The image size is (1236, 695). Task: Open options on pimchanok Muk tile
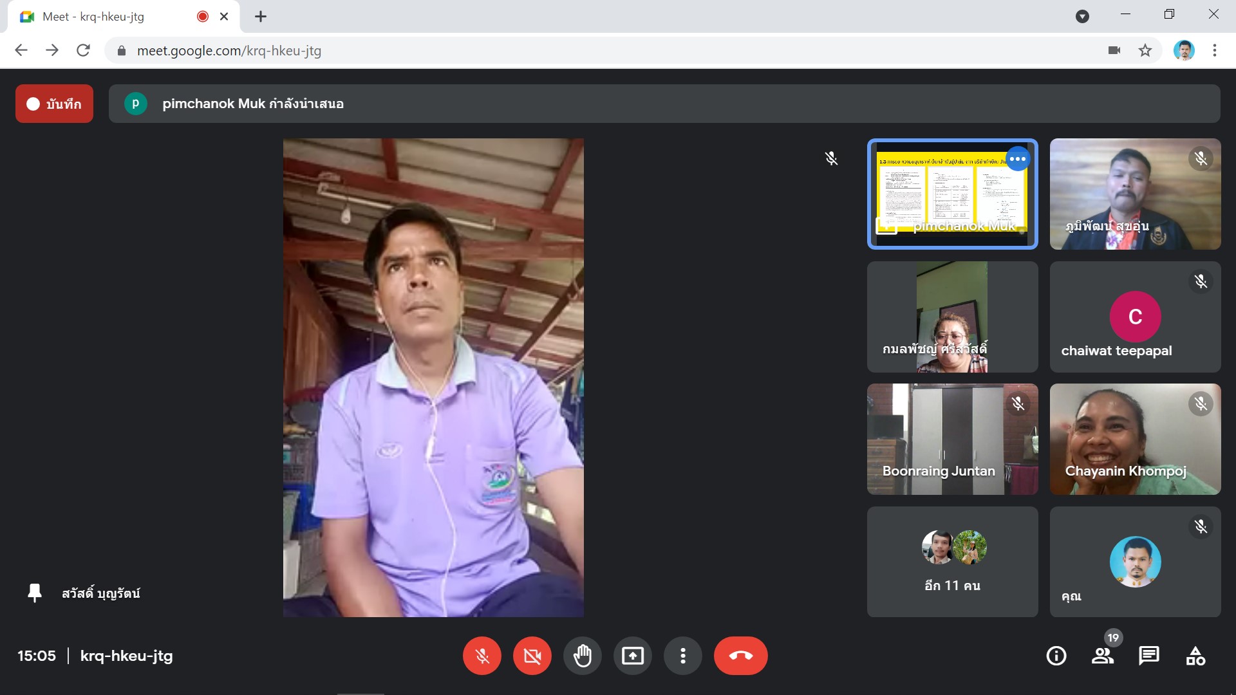[x=1017, y=159]
